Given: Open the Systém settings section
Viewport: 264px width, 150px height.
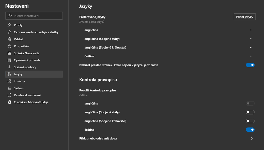Looking at the screenshot, I should [x=19, y=88].
